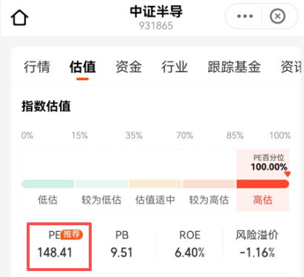
Task: Tap the PE百分位 100.00% readout
Action: coord(268,163)
